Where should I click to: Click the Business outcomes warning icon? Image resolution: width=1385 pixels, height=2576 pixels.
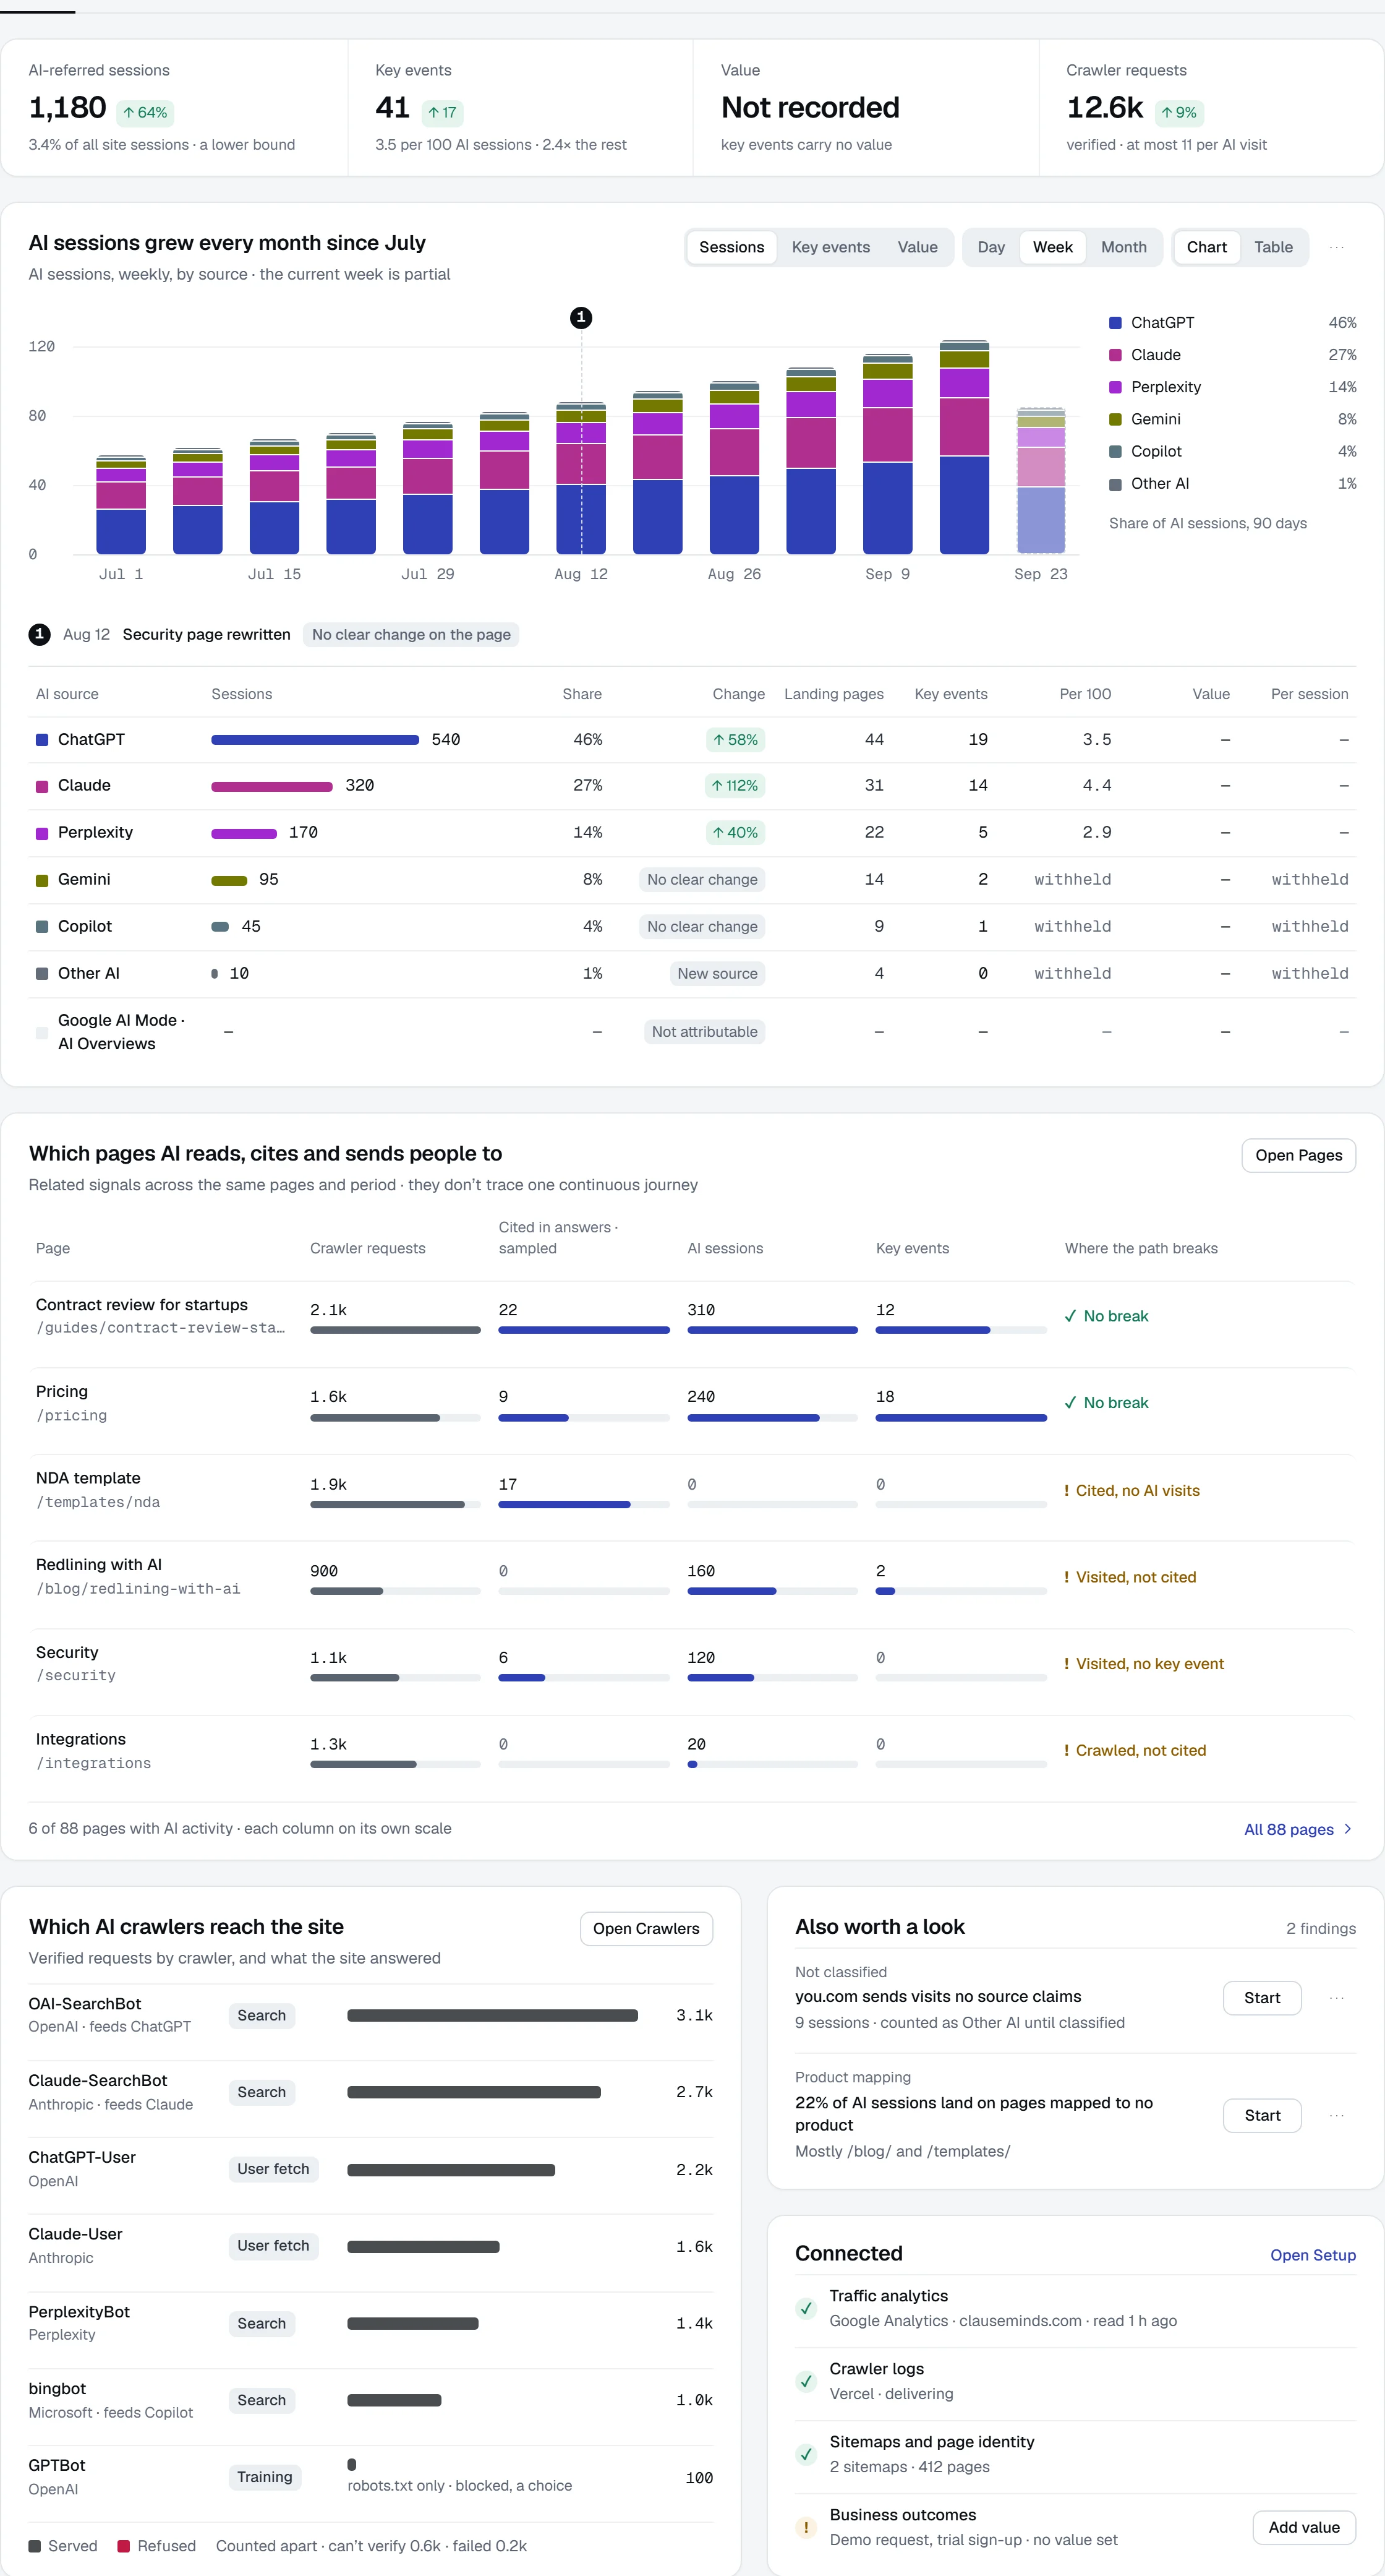click(806, 2527)
